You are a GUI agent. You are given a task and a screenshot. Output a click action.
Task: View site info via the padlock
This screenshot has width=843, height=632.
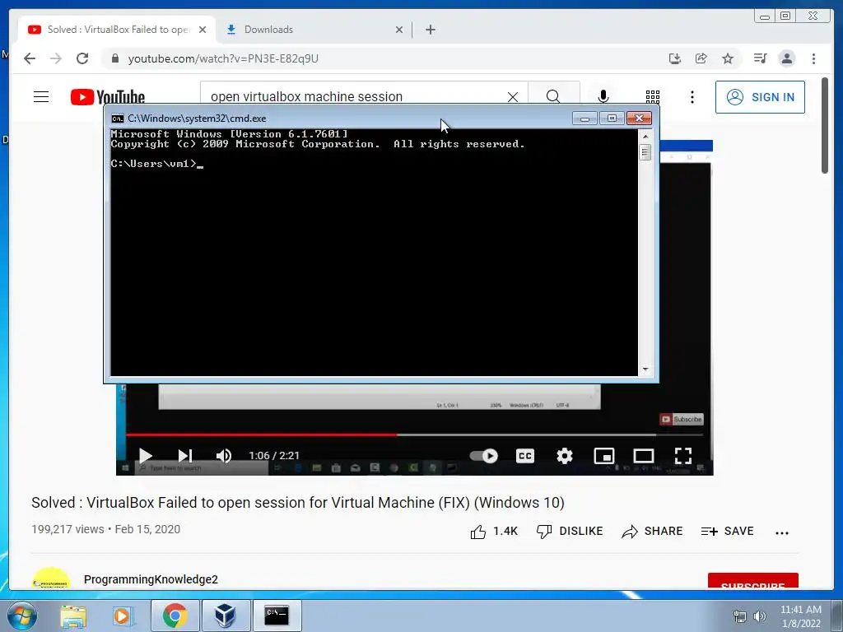114,58
